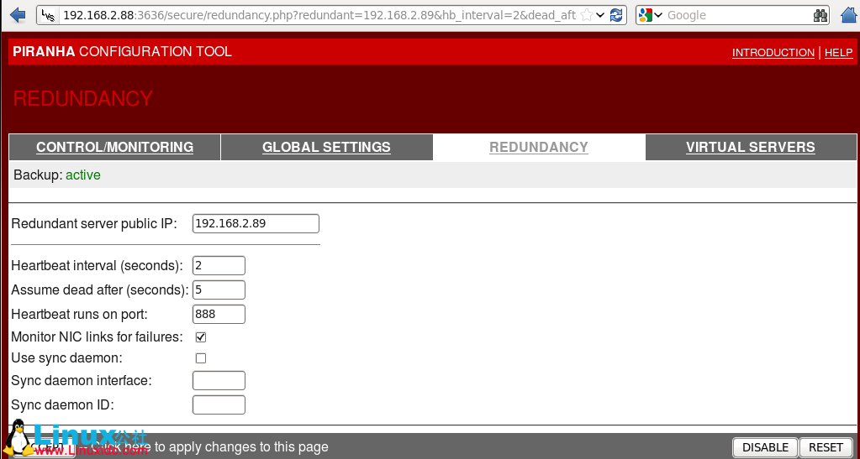Image resolution: width=860 pixels, height=459 pixels.
Task: Click the browser back arrow button
Action: (x=18, y=15)
